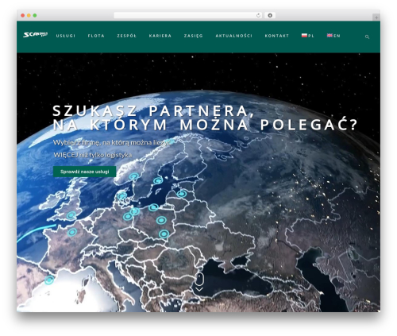This screenshot has width=397, height=336.
Task: Open the Flota menu item
Action: click(96, 36)
